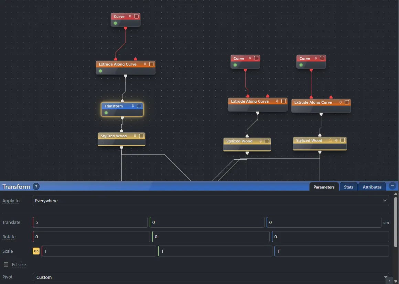Switch to the Parameters tab
The width and height of the screenshot is (399, 284).
324,187
